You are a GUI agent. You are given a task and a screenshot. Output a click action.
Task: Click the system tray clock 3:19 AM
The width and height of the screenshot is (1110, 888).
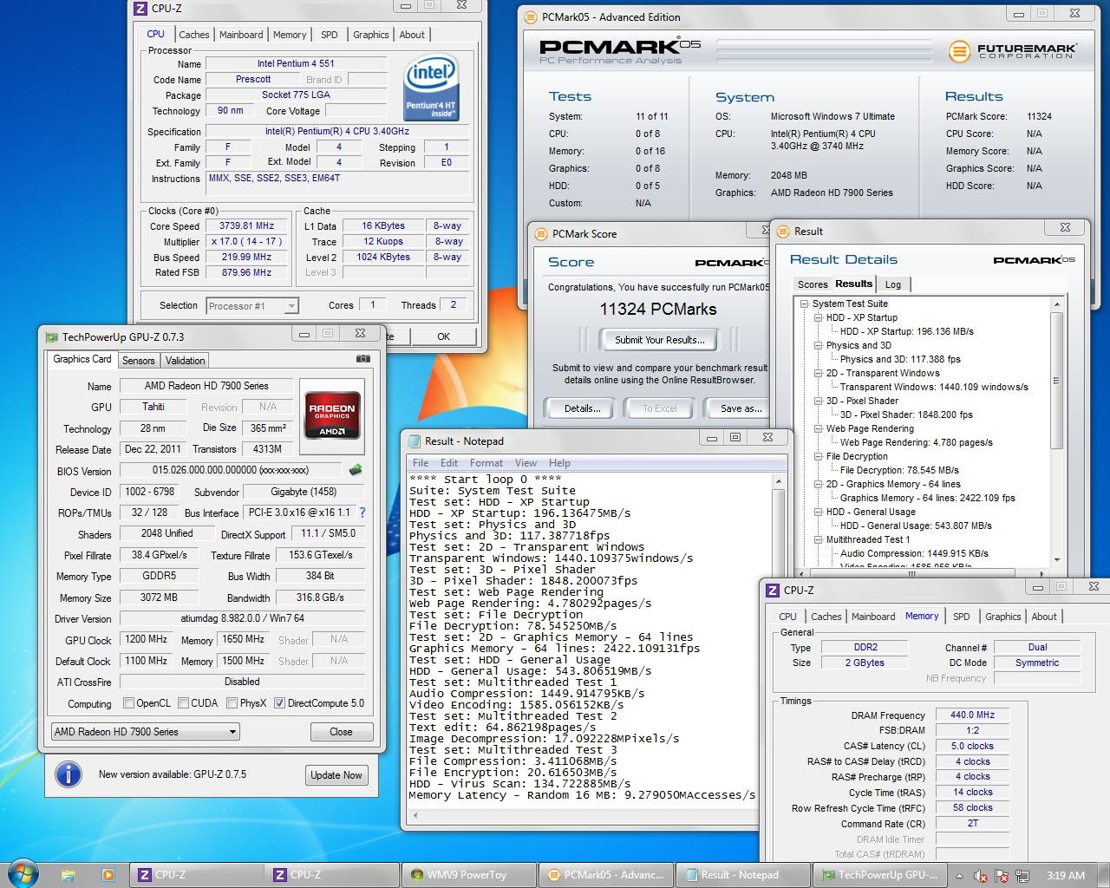point(1065,876)
